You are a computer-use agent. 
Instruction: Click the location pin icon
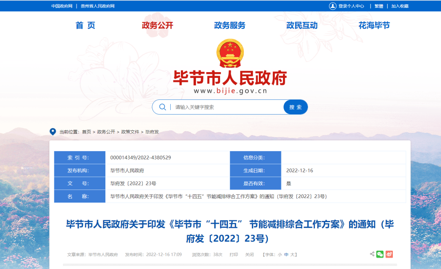tap(53, 132)
